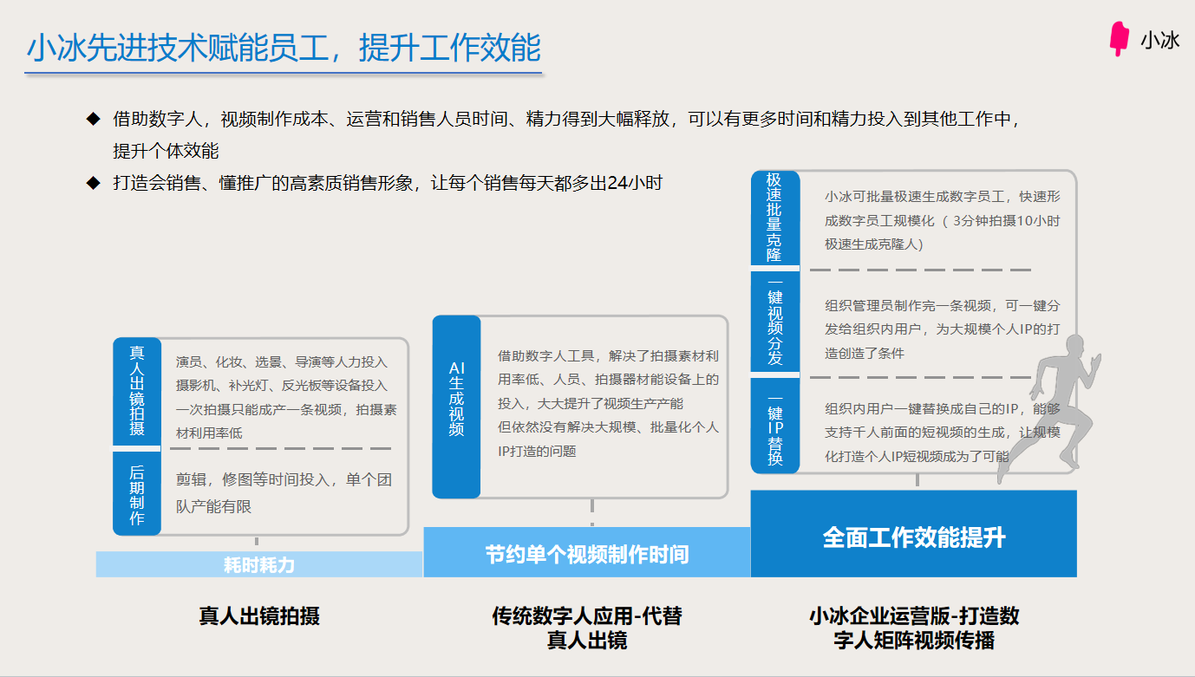Click the blue 后期制作 vertical label

coord(137,493)
